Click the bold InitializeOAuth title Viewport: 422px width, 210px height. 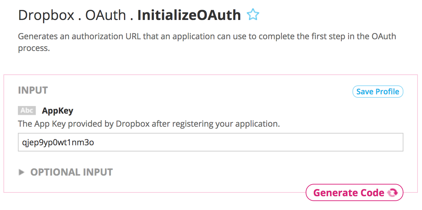coord(189,15)
